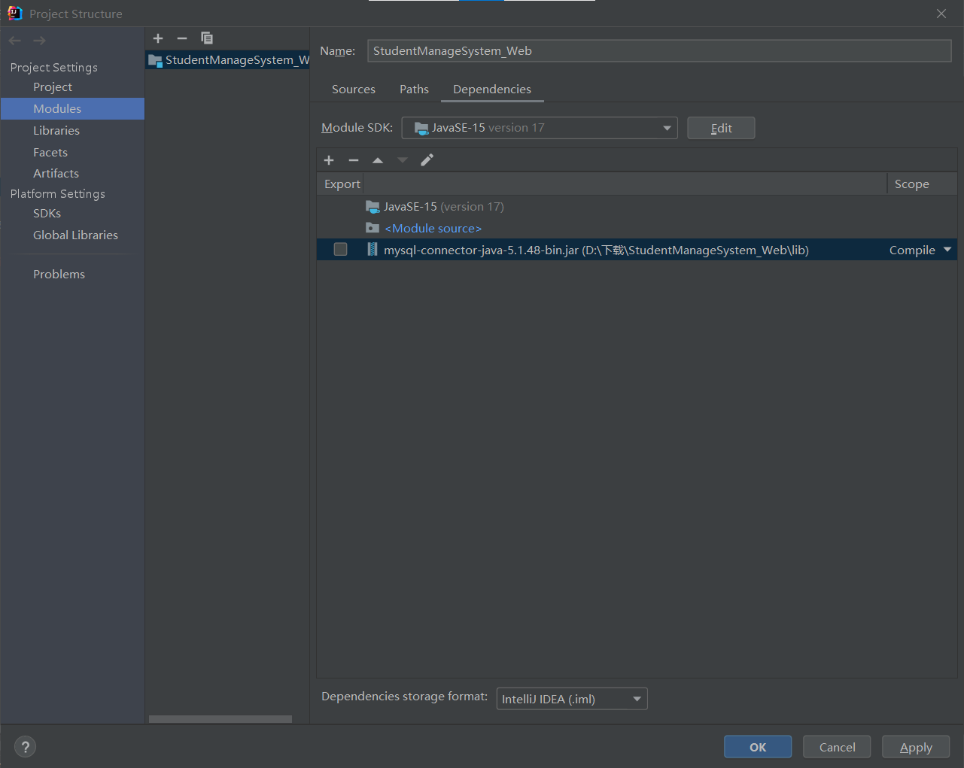Select JavaSE-15 (version 17) dependency row
The width and height of the screenshot is (964, 768).
pos(637,207)
